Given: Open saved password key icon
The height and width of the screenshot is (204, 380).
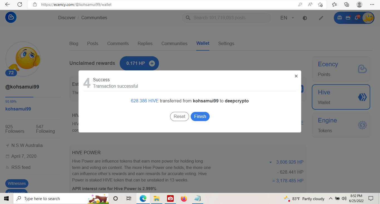Looking at the screenshot, I should (300, 4).
